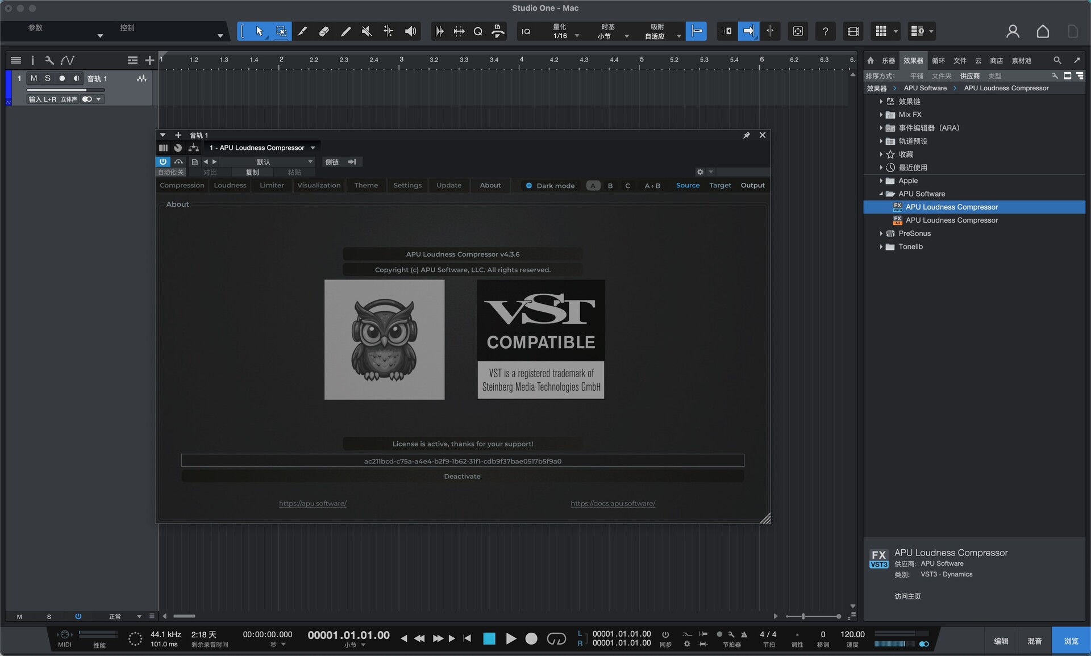Open plugin gear options
The height and width of the screenshot is (656, 1091).
pyautogui.click(x=701, y=172)
